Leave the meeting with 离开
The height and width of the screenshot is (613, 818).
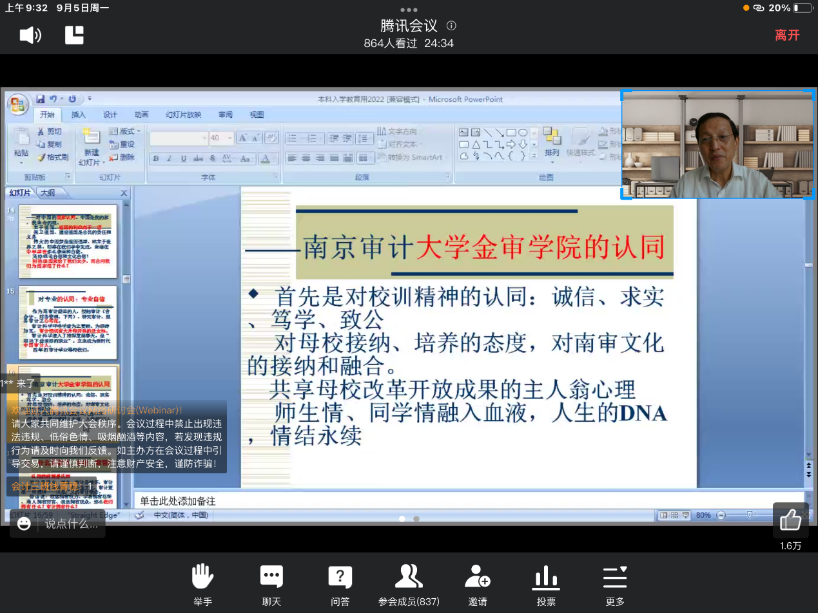point(787,35)
